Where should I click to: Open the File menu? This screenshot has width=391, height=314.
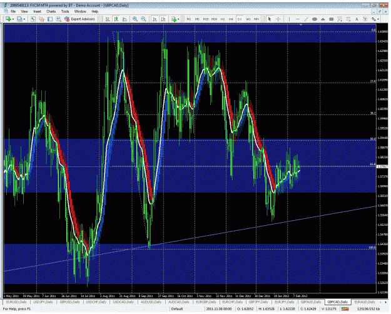[13, 11]
